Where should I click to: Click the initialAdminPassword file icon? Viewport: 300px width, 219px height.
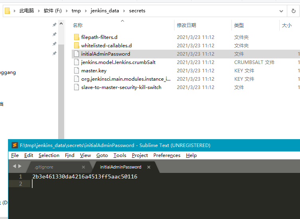76,54
